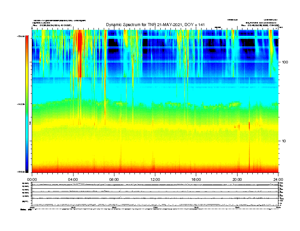This screenshot has width=300, height=231.
Task: Click the 10 frequency axis label
Action: click(284, 141)
